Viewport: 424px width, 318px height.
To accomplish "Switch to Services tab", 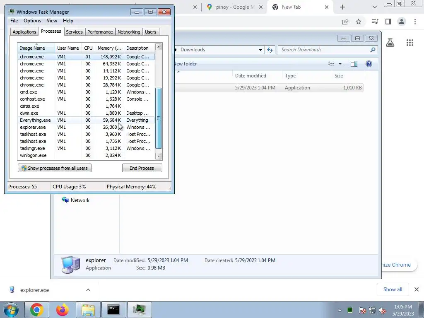I will pyautogui.click(x=74, y=32).
